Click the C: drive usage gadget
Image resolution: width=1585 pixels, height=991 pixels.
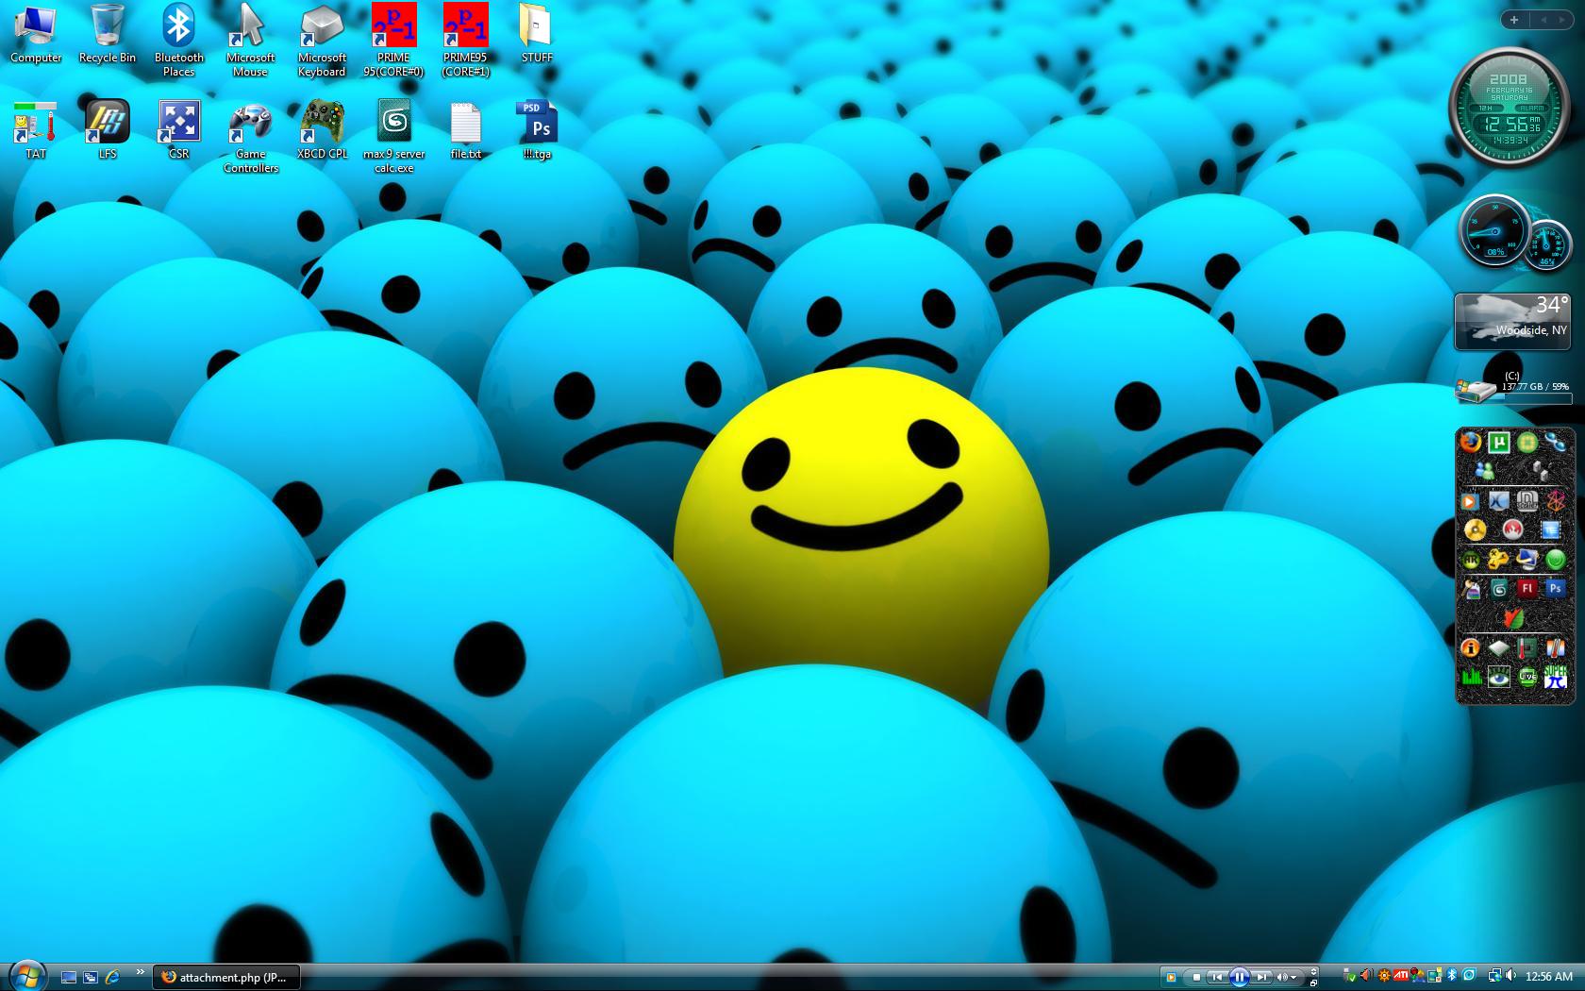tap(1512, 387)
